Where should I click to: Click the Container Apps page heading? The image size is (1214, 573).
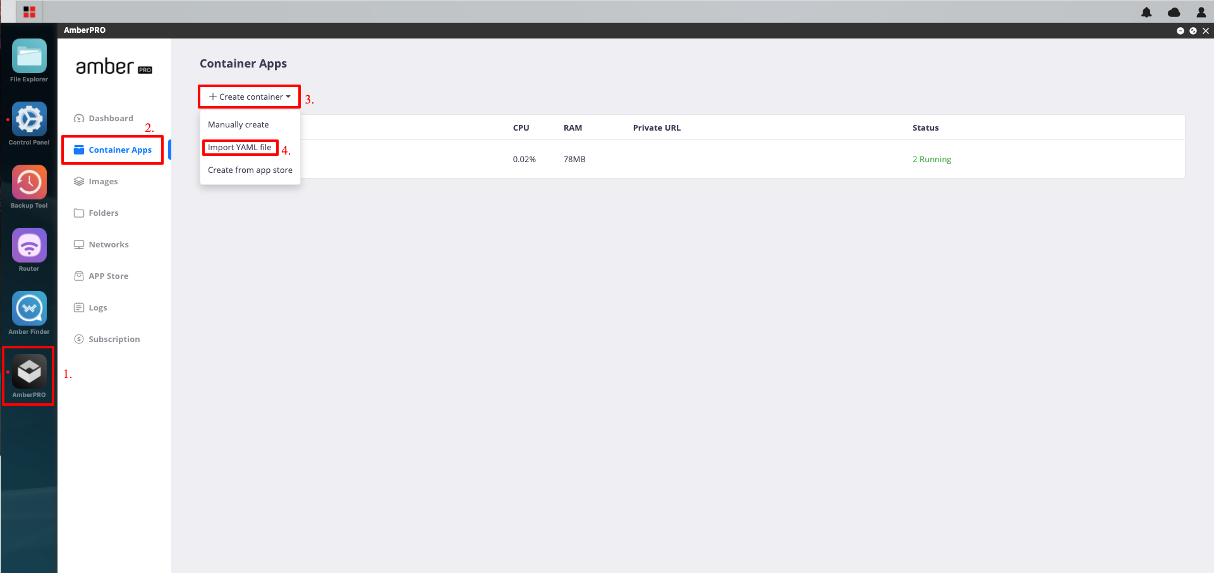coord(243,63)
